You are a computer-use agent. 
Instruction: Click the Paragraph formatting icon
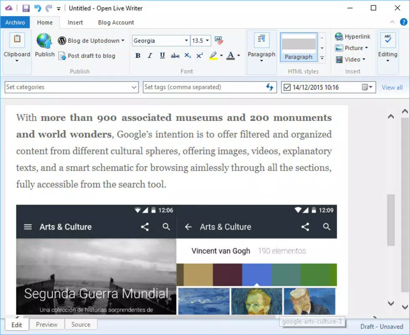tap(262, 39)
